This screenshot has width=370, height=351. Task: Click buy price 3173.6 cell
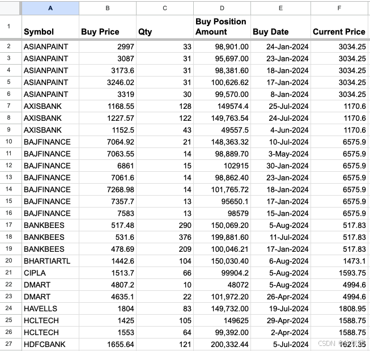(108, 70)
